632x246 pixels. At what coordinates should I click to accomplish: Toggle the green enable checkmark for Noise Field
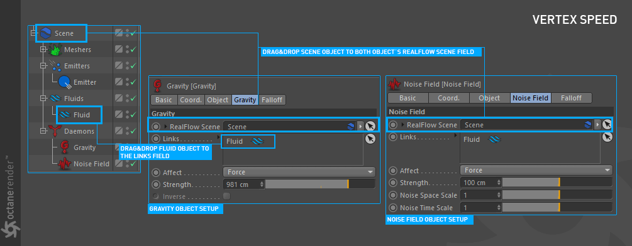pos(133,164)
